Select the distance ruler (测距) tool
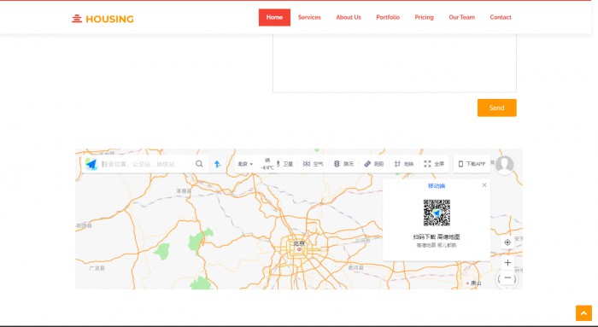 [x=374, y=164]
